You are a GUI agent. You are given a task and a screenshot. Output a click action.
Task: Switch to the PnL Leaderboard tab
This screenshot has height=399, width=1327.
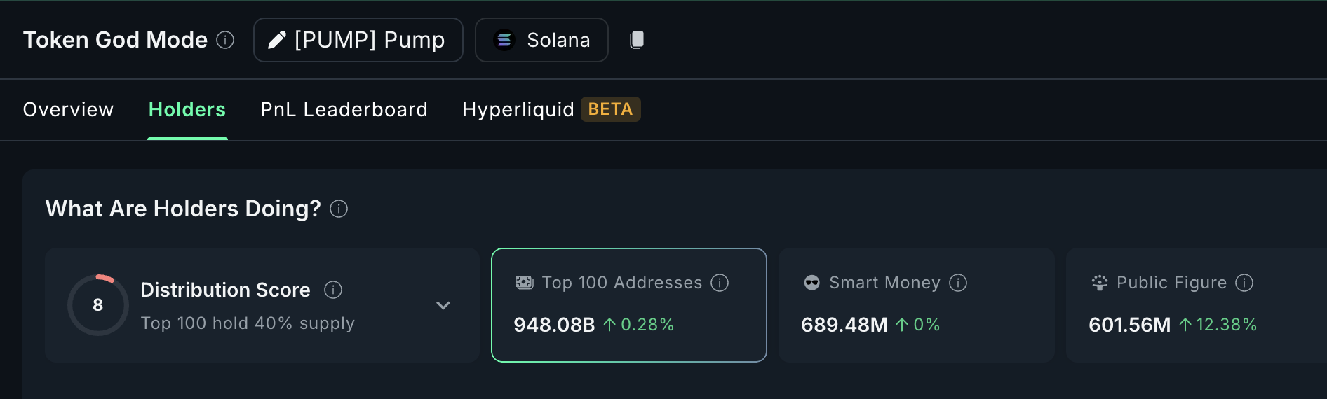[x=344, y=109]
